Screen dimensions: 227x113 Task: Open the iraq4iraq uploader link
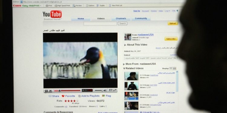click(154, 75)
